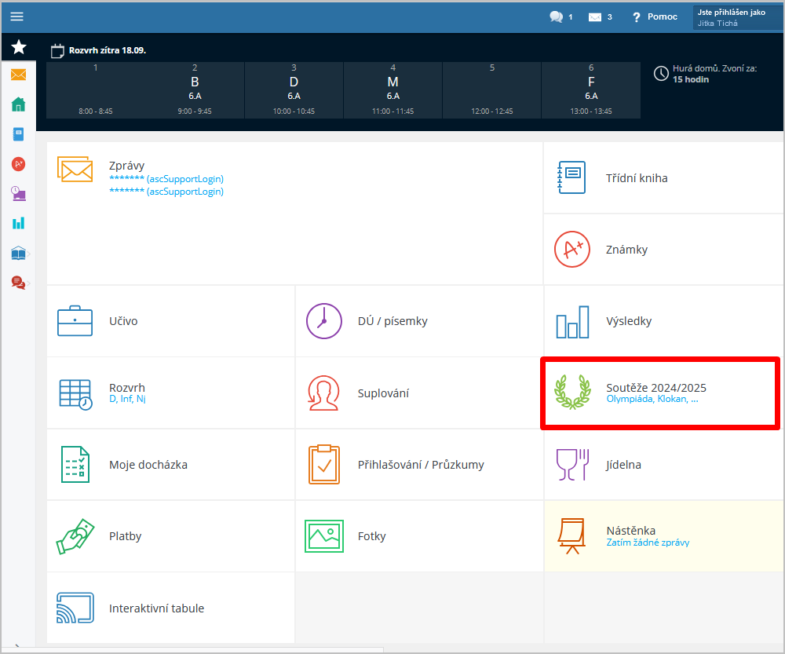The height and width of the screenshot is (654, 785).
Task: Open the Interaktivní tabule label
Action: pyautogui.click(x=157, y=608)
